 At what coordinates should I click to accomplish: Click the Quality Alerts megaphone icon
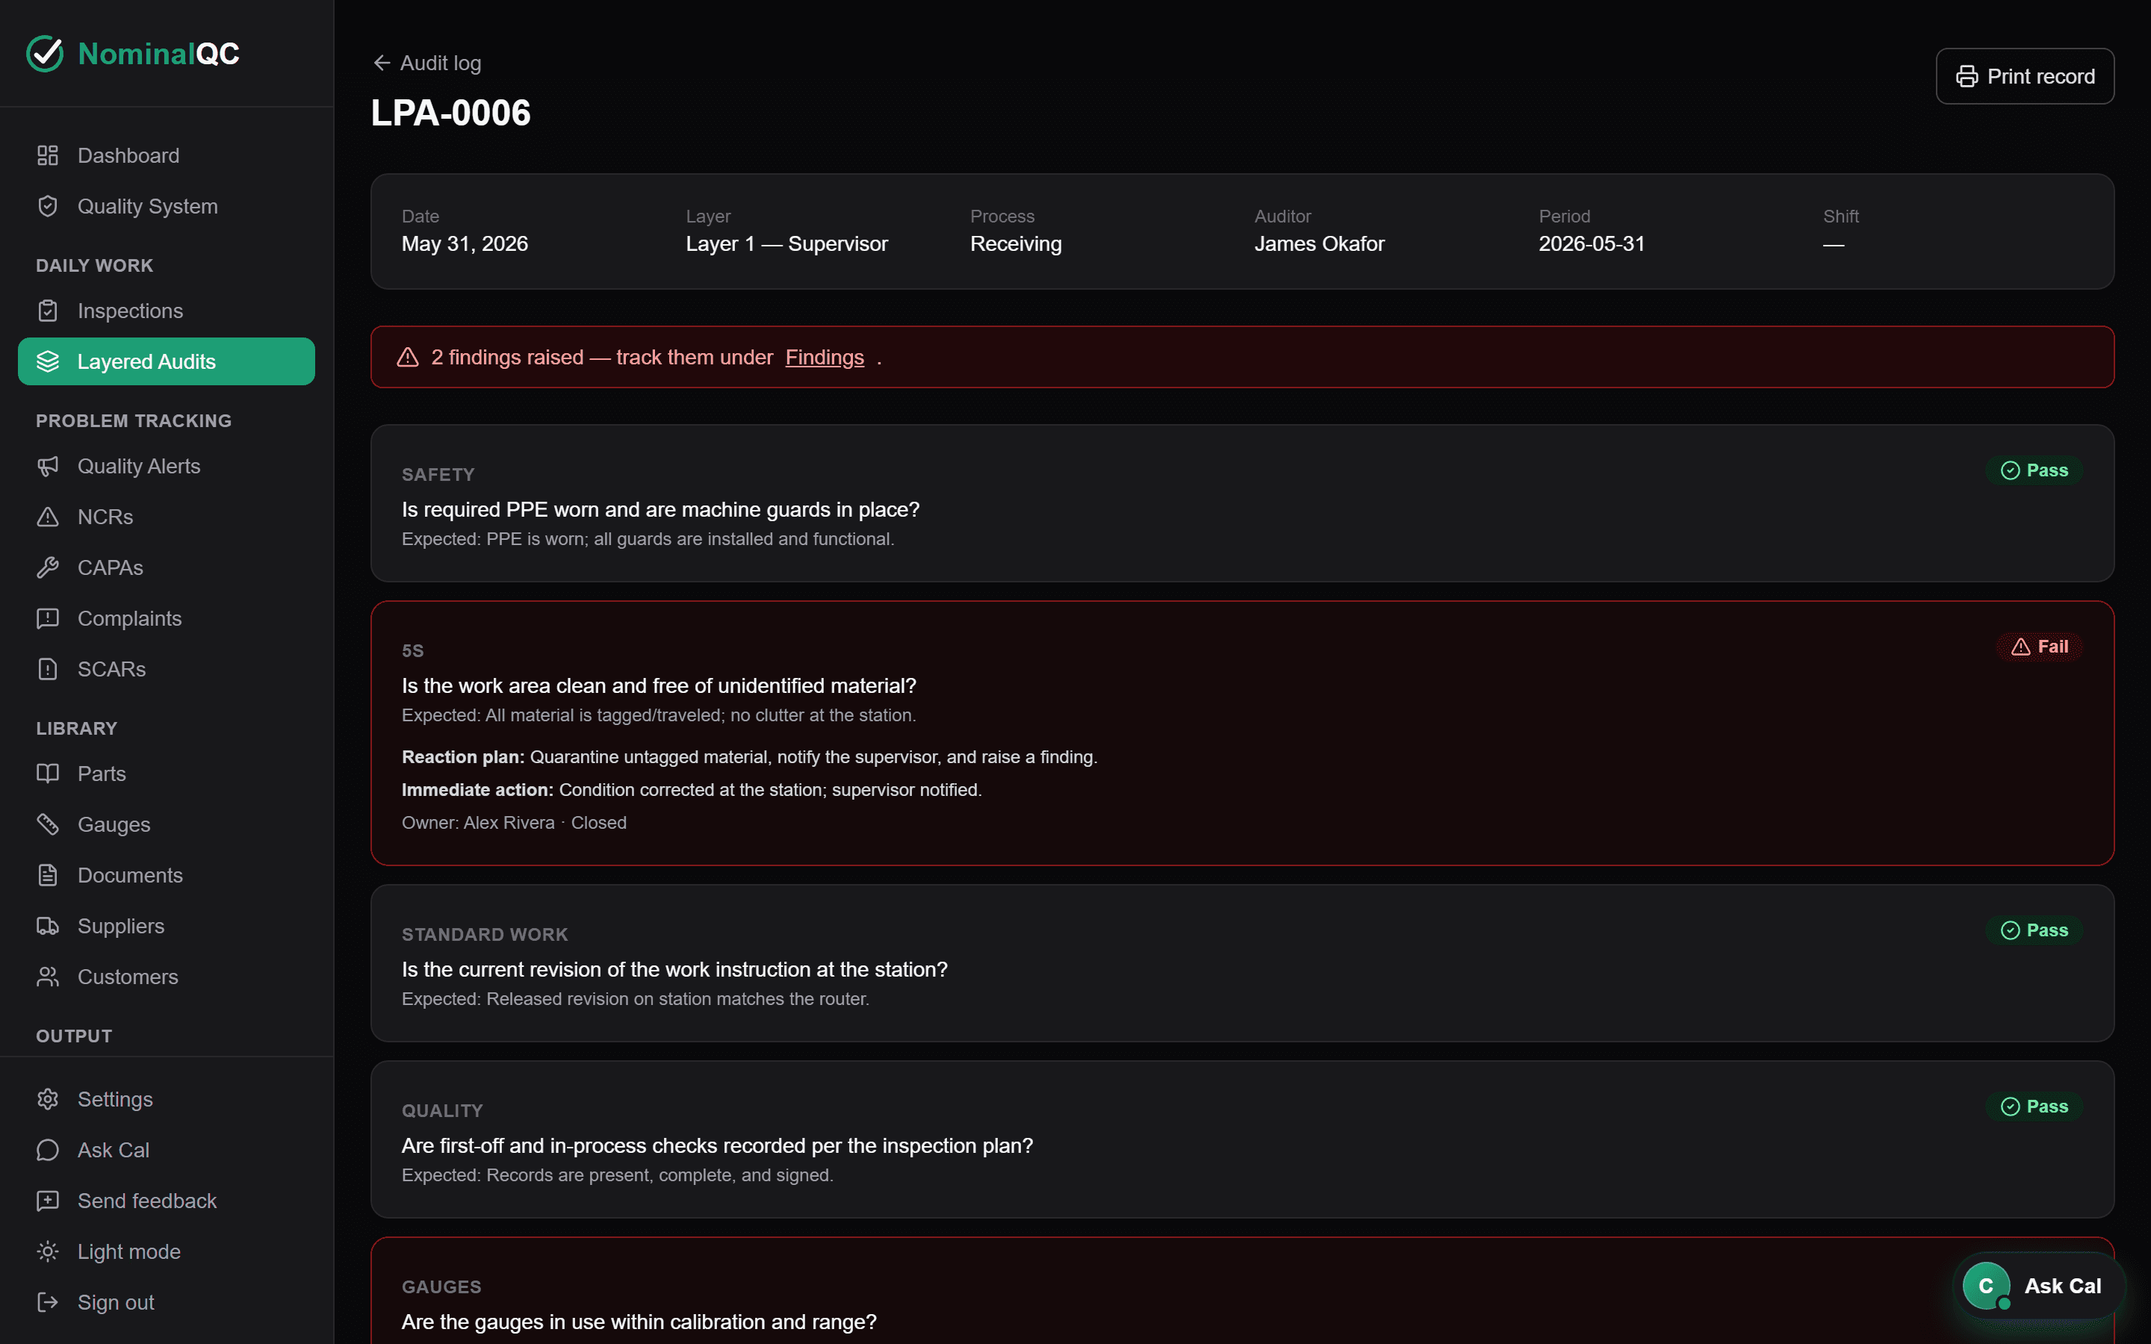[48, 466]
